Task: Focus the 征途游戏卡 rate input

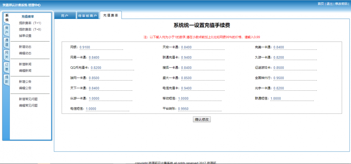Action: [295, 68]
